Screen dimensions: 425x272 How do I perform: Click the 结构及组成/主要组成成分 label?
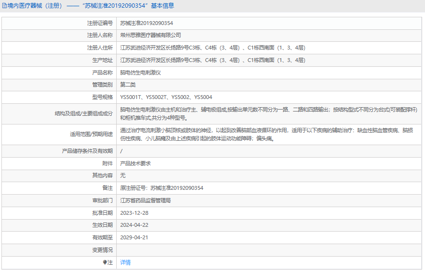tap(84, 114)
